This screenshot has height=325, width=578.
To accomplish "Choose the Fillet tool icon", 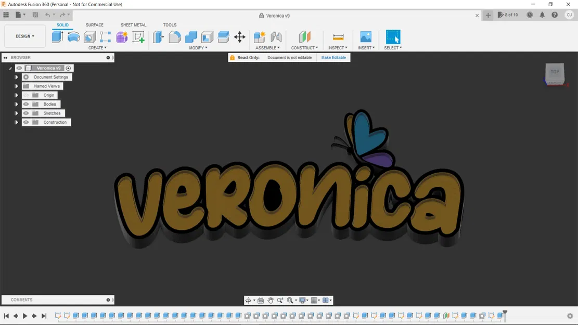I will coord(175,37).
